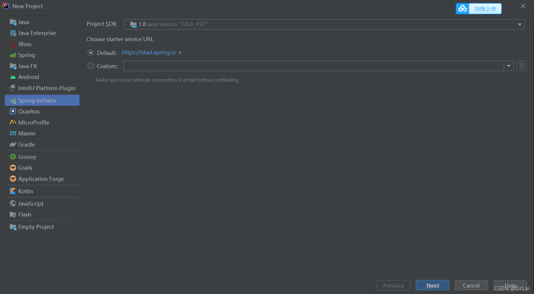Click the Previous button
The image size is (534, 294).
[x=394, y=285]
